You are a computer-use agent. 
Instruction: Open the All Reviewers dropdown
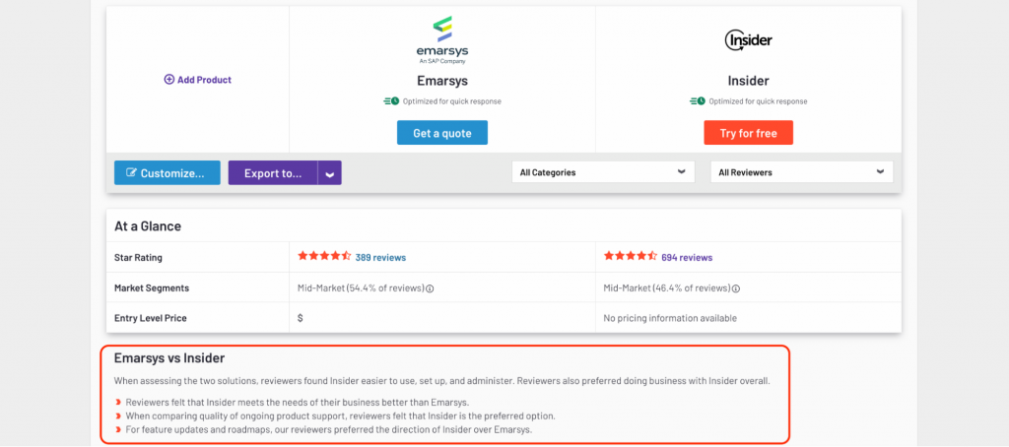point(801,172)
